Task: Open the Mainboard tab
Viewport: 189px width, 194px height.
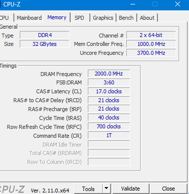Action: click(x=29, y=18)
